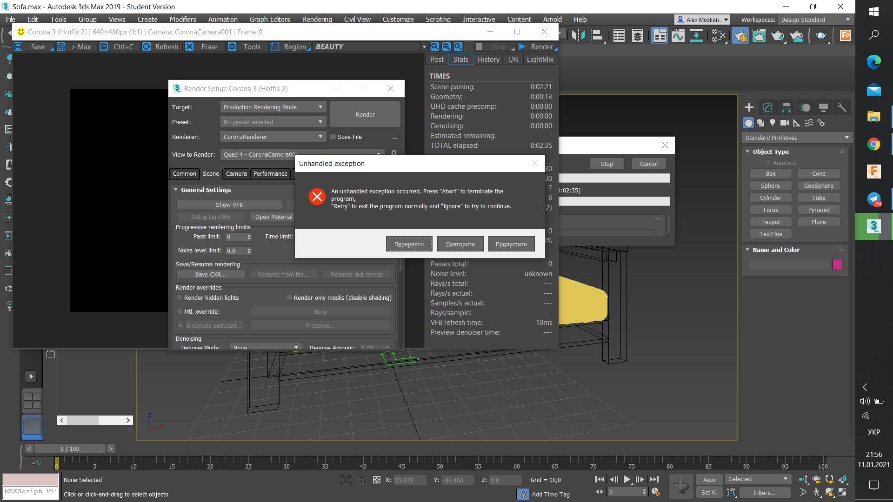The image size is (893, 502).
Task: Open the Rendering menu
Action: click(x=317, y=19)
